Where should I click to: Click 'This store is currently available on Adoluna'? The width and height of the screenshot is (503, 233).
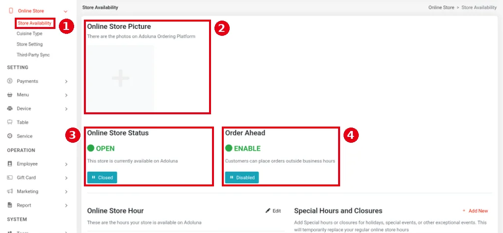point(132,161)
